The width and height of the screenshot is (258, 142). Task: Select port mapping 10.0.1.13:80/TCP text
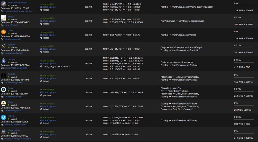point(112,135)
